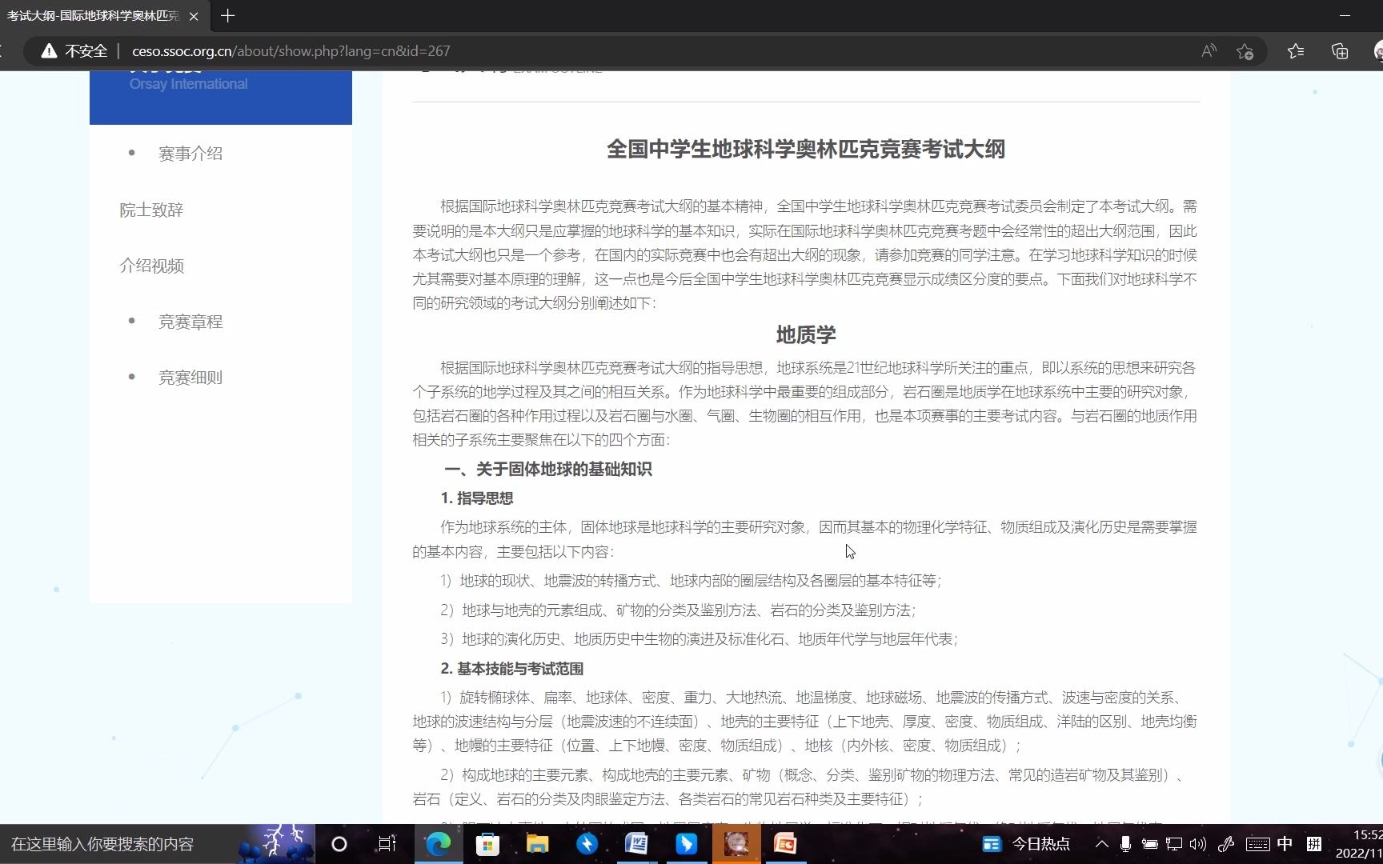Image resolution: width=1383 pixels, height=864 pixels.
Task: Open File Explorer from taskbar
Action: (x=537, y=844)
